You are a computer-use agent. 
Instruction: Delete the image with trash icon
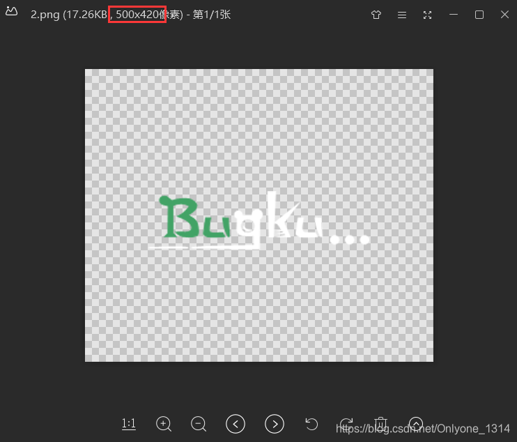click(x=380, y=424)
